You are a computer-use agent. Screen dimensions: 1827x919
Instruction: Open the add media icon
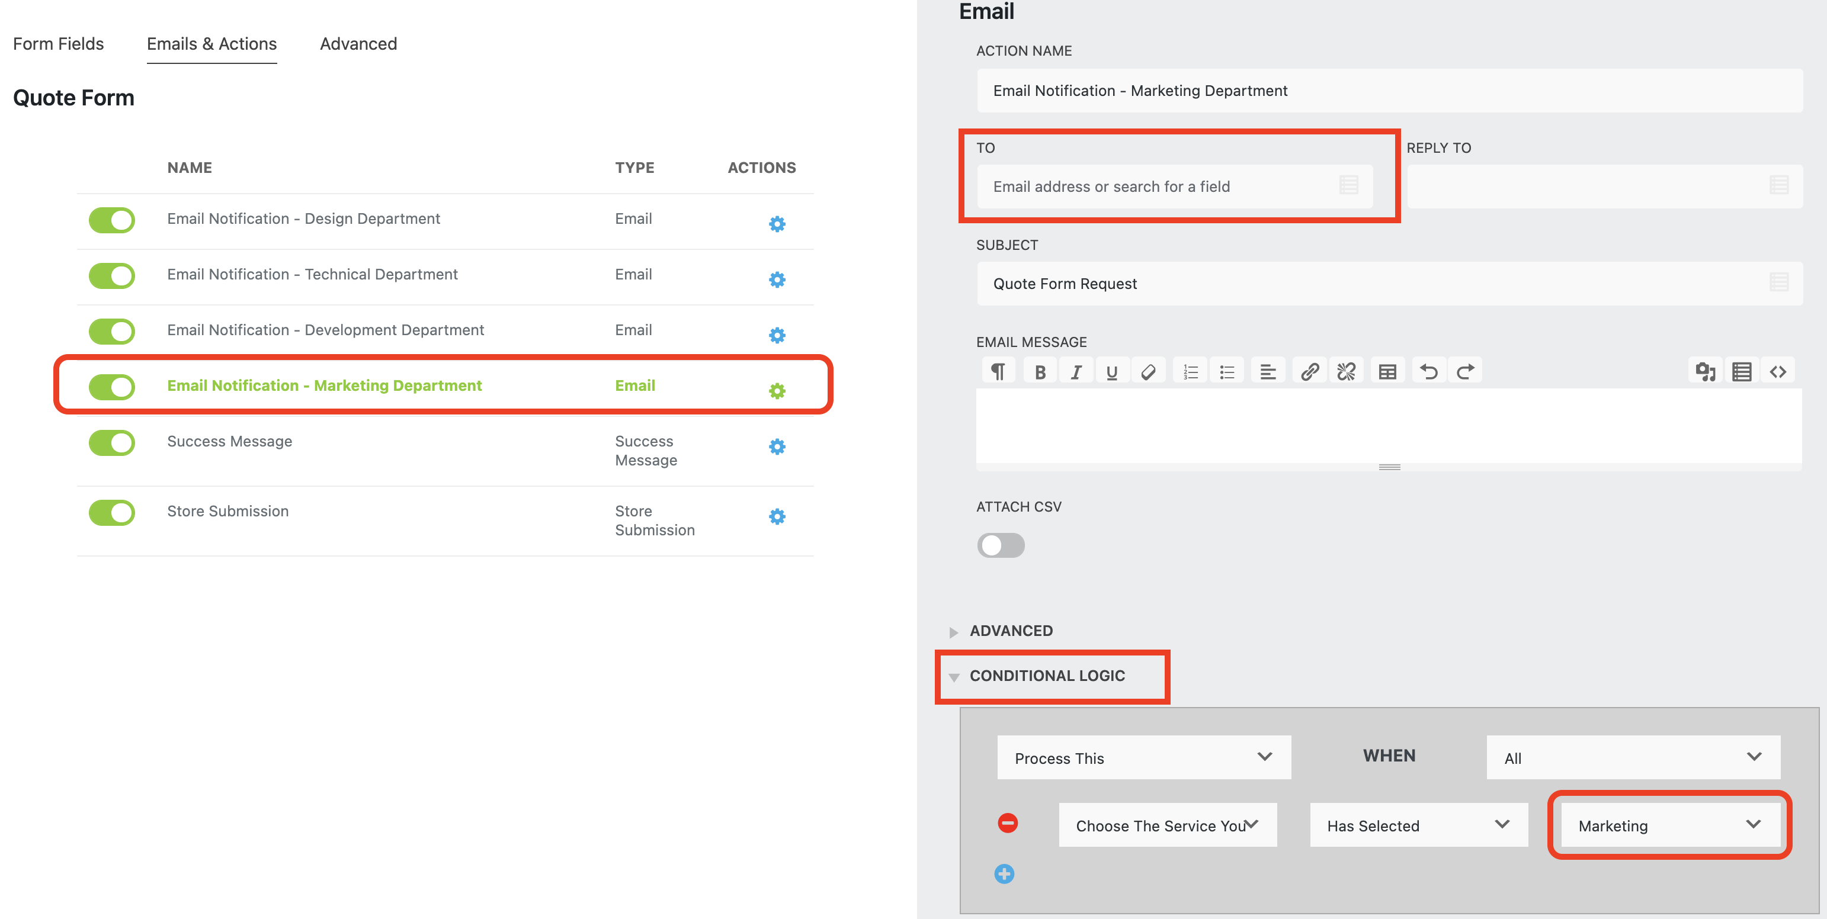pos(1705,372)
